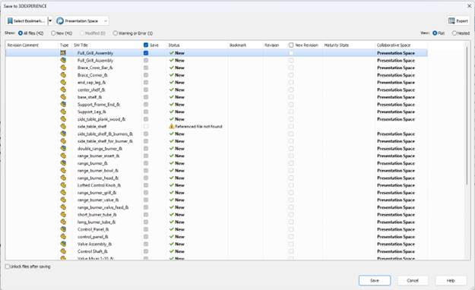This screenshot has height=290, width=475.
Task: Select the All files (42) radio button
Action: pyautogui.click(x=21, y=33)
